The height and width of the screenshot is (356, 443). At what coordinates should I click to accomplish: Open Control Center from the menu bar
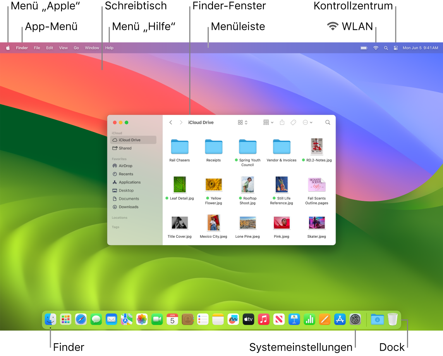pos(395,47)
